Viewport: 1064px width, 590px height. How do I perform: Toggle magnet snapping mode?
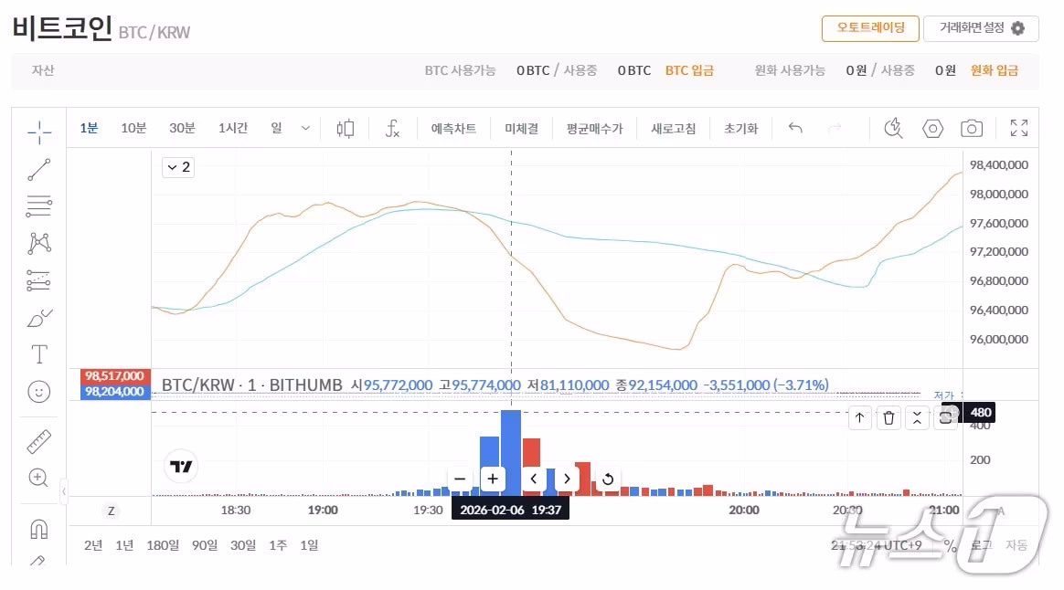(38, 528)
